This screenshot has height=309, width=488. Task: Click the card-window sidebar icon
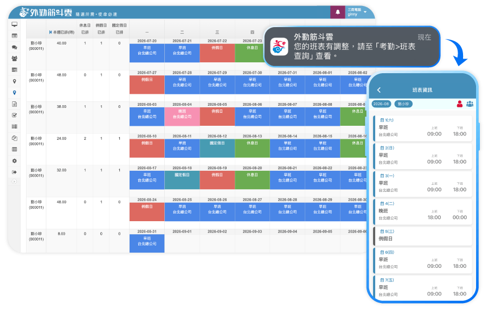[14, 36]
